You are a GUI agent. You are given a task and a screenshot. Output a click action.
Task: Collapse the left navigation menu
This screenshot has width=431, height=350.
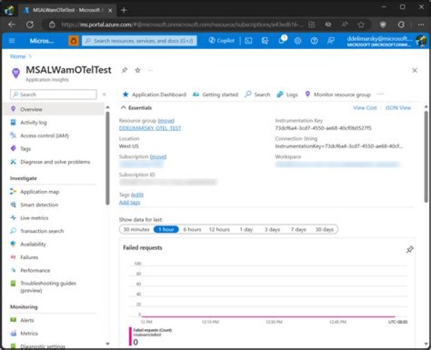click(x=104, y=95)
